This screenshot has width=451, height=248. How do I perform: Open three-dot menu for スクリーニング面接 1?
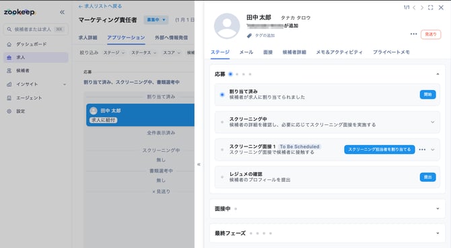point(422,150)
